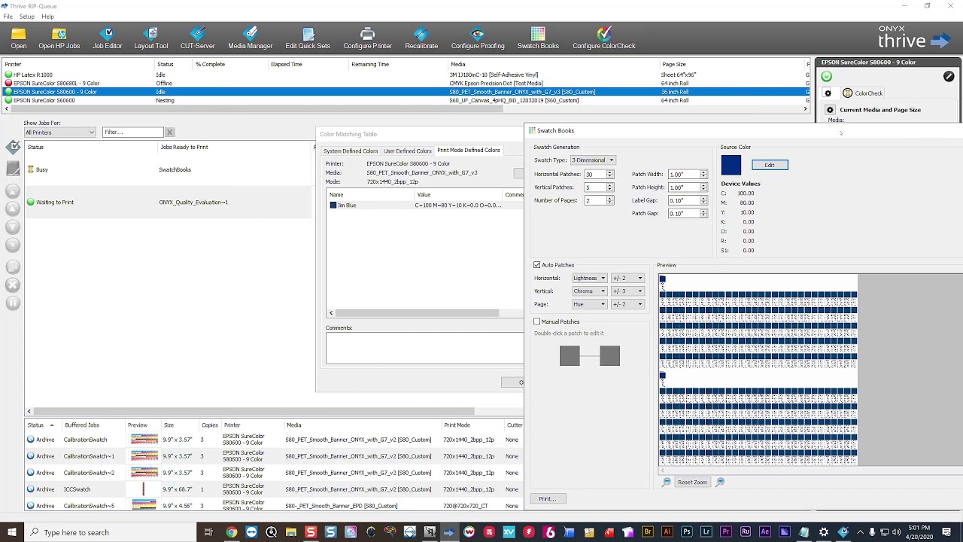The height and width of the screenshot is (542, 963).
Task: Click the Filter text field
Action: [x=133, y=132]
